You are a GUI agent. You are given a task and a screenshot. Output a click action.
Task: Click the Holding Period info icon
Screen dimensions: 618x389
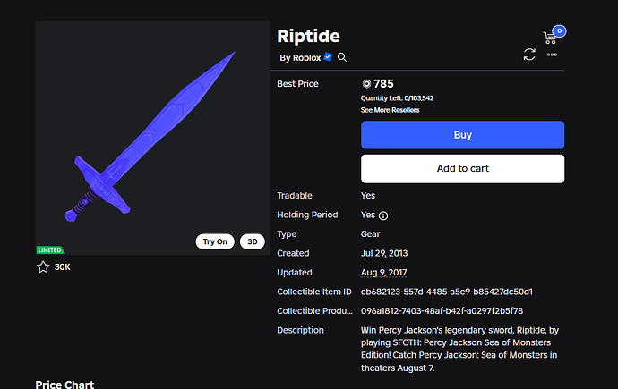383,216
